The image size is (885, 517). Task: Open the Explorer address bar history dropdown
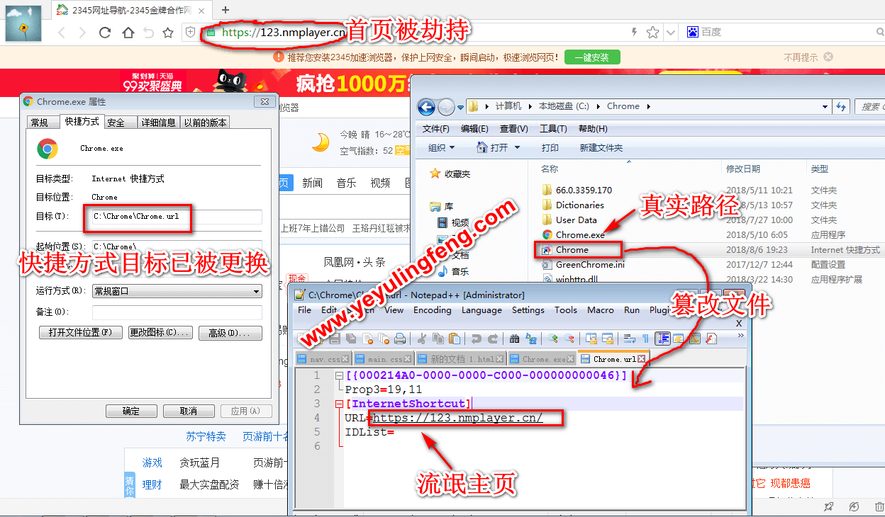[x=825, y=106]
